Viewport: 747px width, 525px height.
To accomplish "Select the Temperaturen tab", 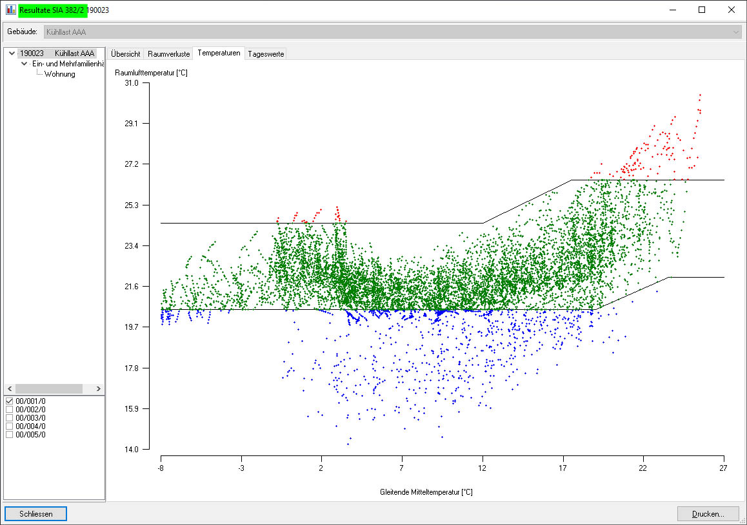I will click(x=219, y=53).
